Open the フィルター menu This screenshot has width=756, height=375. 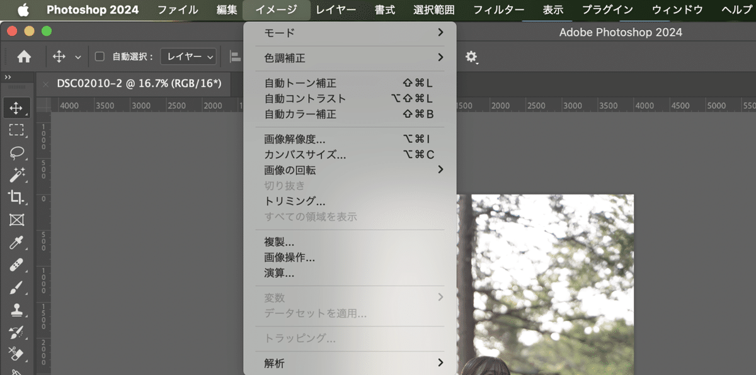(498, 9)
